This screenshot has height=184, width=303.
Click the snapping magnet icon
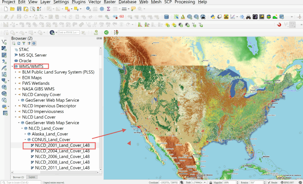coord(279,25)
